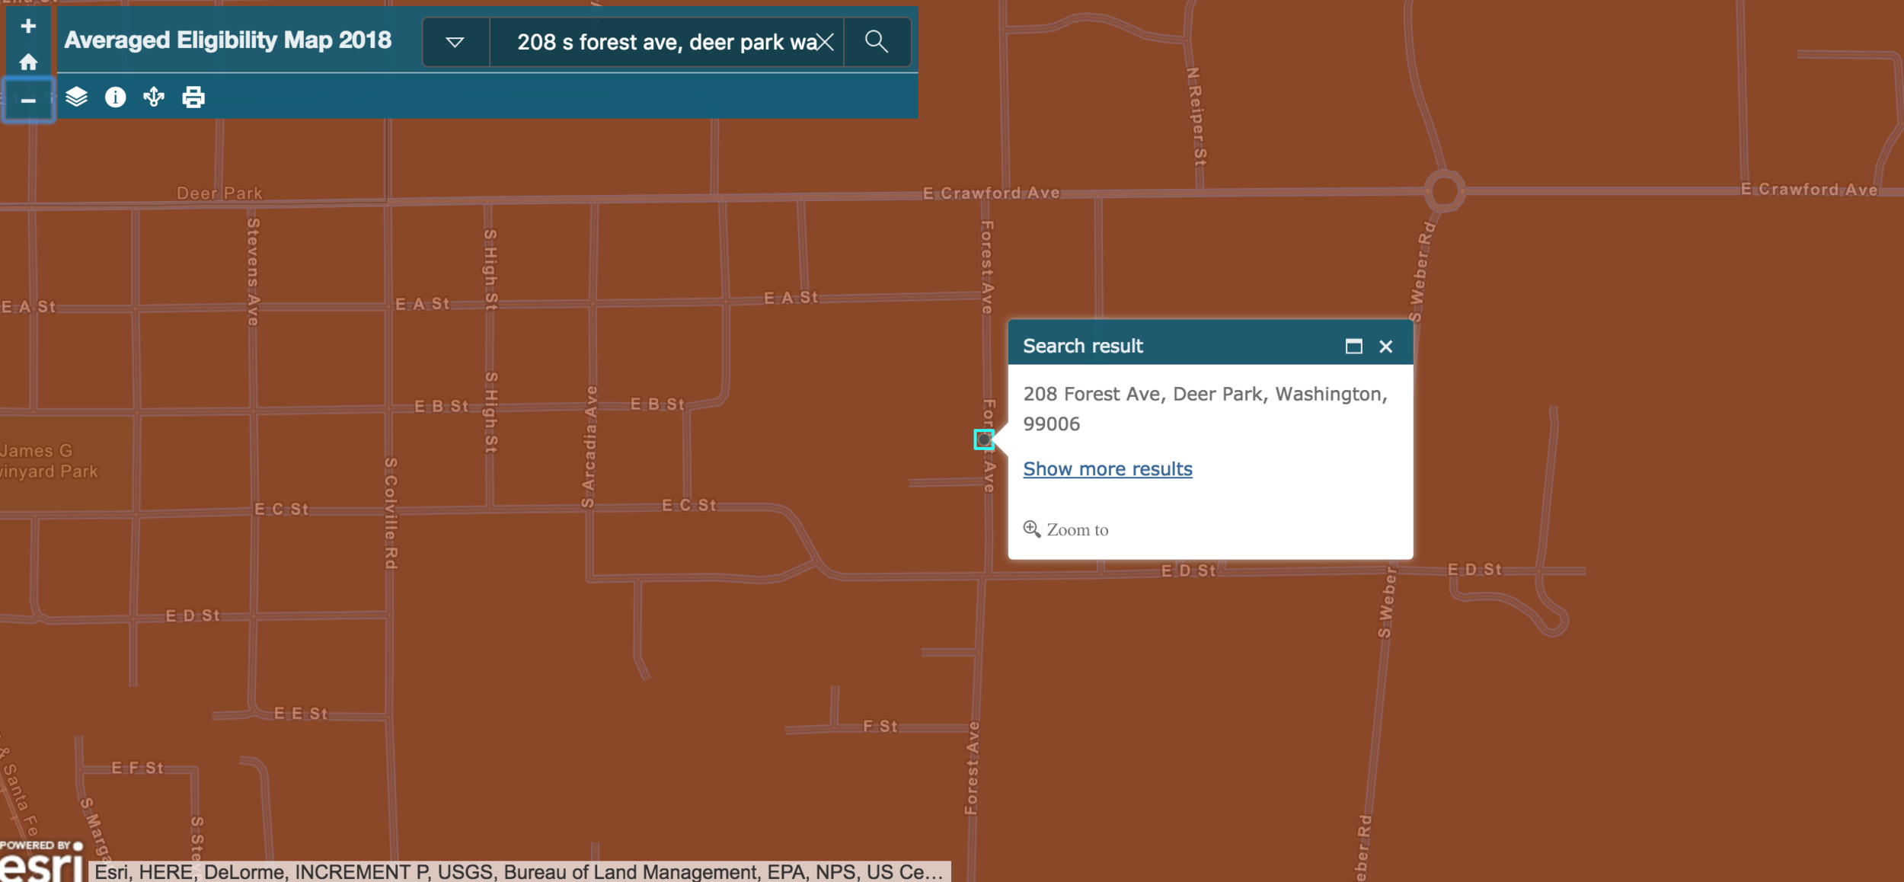Open the layers list panel

76,97
